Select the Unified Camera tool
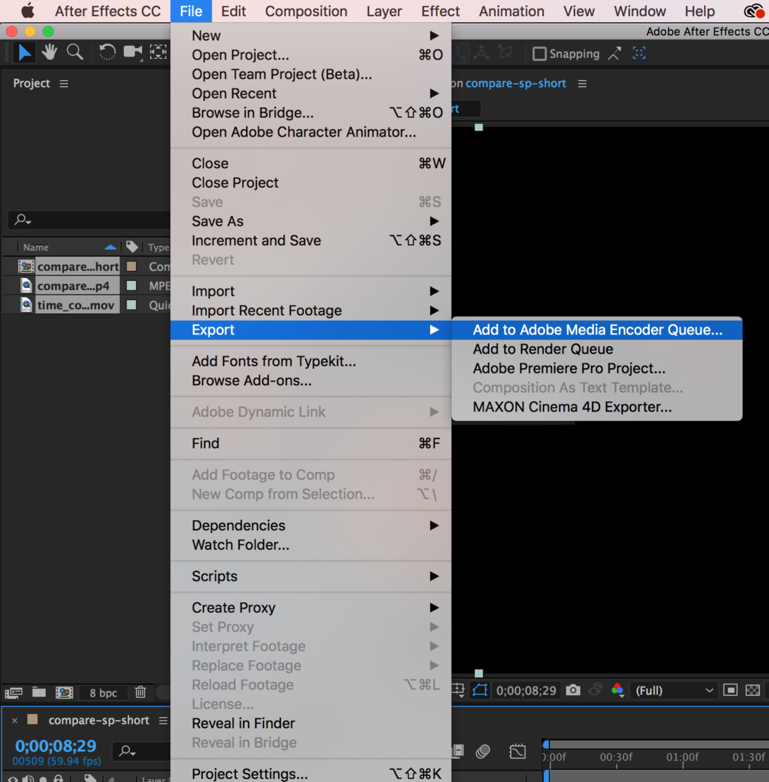Viewport: 769px width, 782px height. pos(133,52)
